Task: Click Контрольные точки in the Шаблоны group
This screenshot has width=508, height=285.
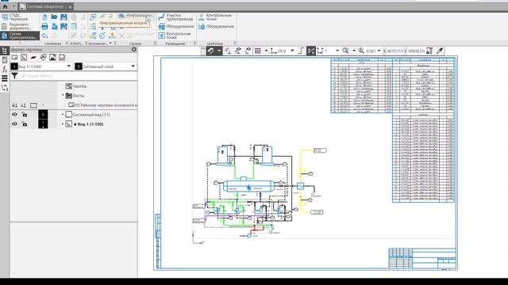Action: point(215,17)
